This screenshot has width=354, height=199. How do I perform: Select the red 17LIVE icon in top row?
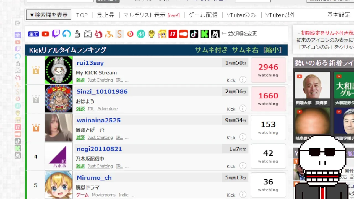coord(173,34)
